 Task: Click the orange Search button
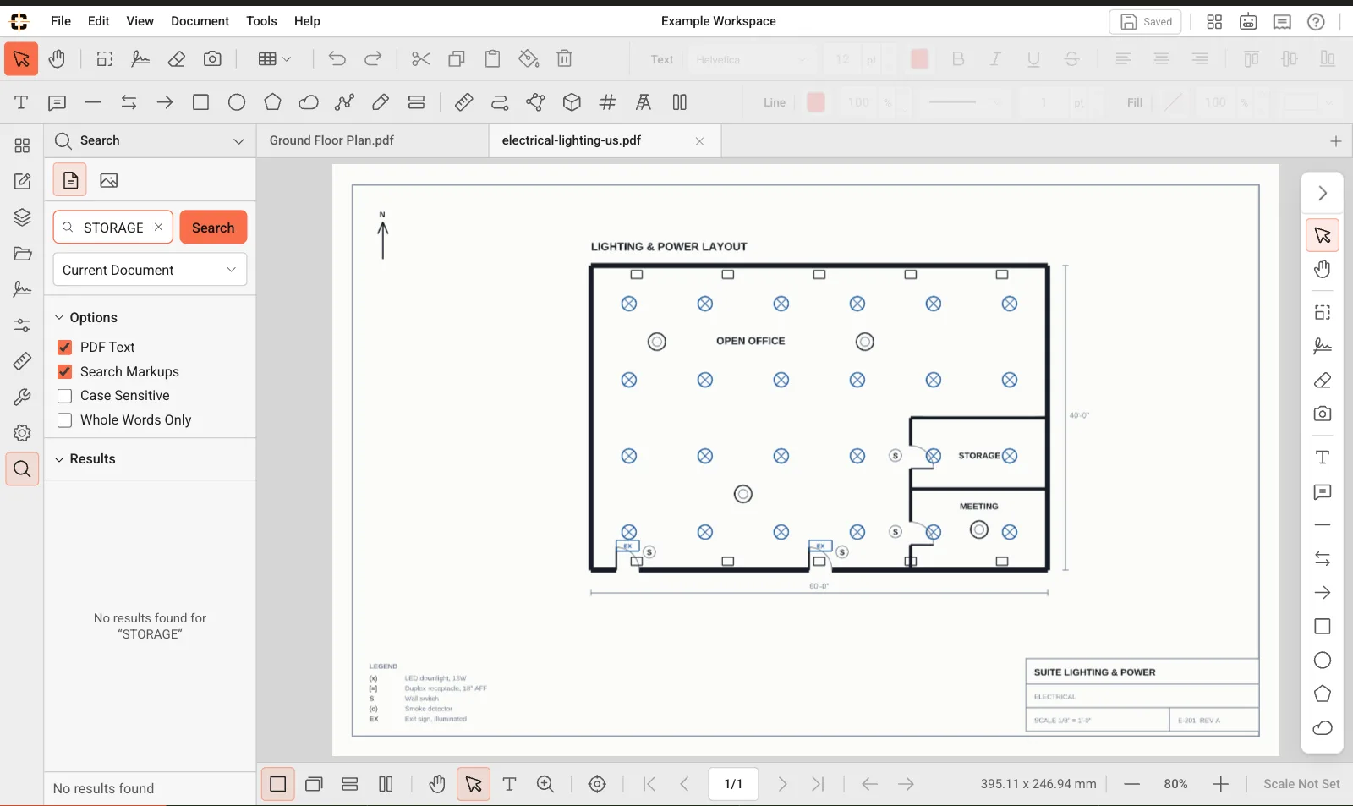(x=213, y=228)
